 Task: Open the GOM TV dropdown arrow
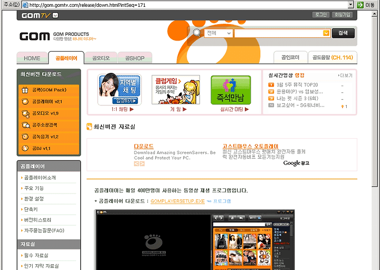[55, 15]
